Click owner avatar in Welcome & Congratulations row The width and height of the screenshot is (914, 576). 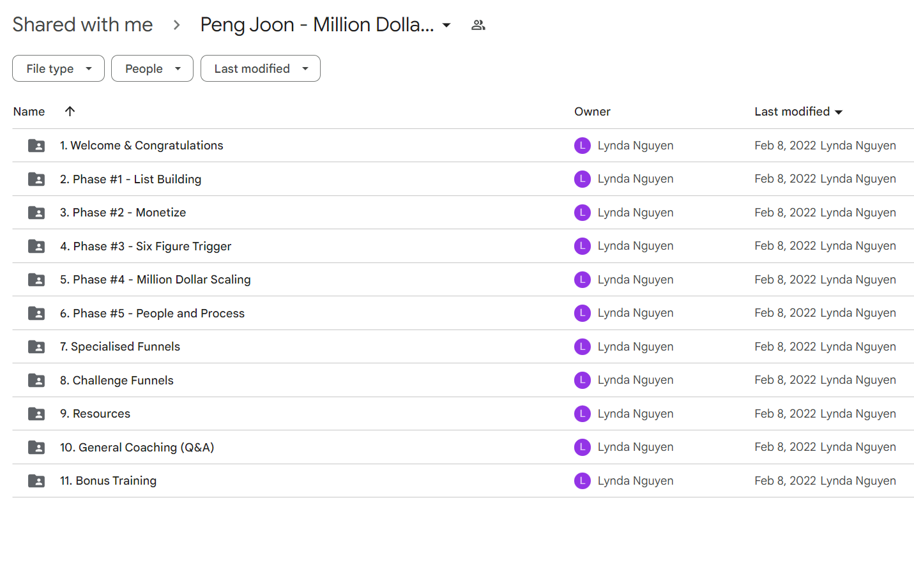click(583, 146)
